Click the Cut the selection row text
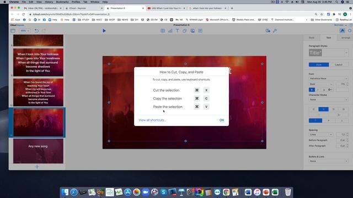 (166, 90)
